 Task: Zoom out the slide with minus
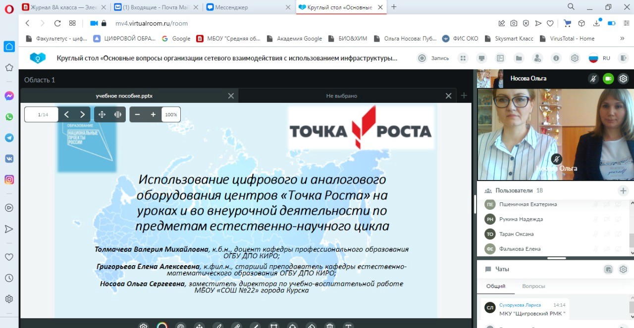tap(137, 114)
